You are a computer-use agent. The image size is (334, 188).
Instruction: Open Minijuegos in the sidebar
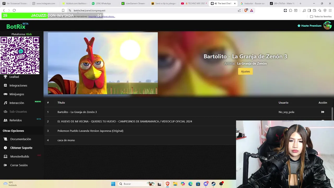click(17, 94)
